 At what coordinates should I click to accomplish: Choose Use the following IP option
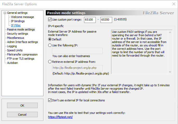(50, 45)
